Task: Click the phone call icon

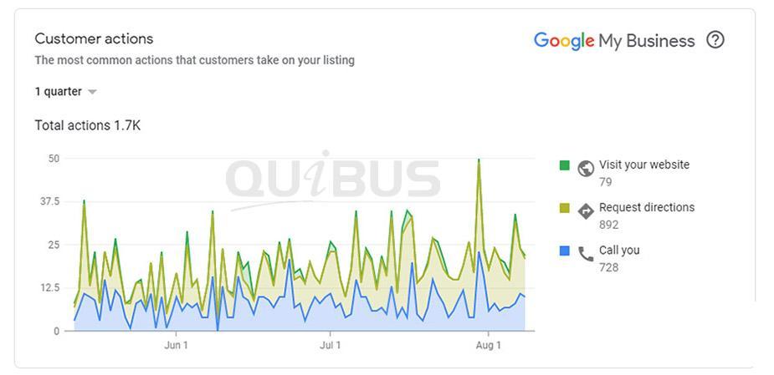Action: click(586, 254)
